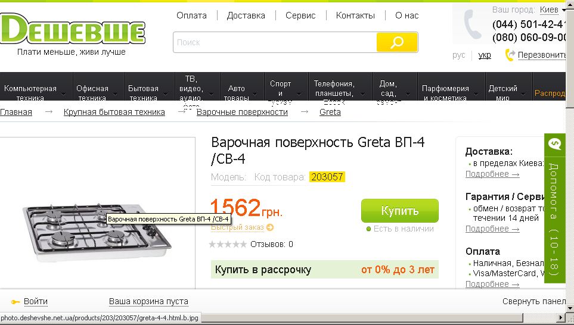
Task: Click the Дешевше site logo
Action: point(73,29)
